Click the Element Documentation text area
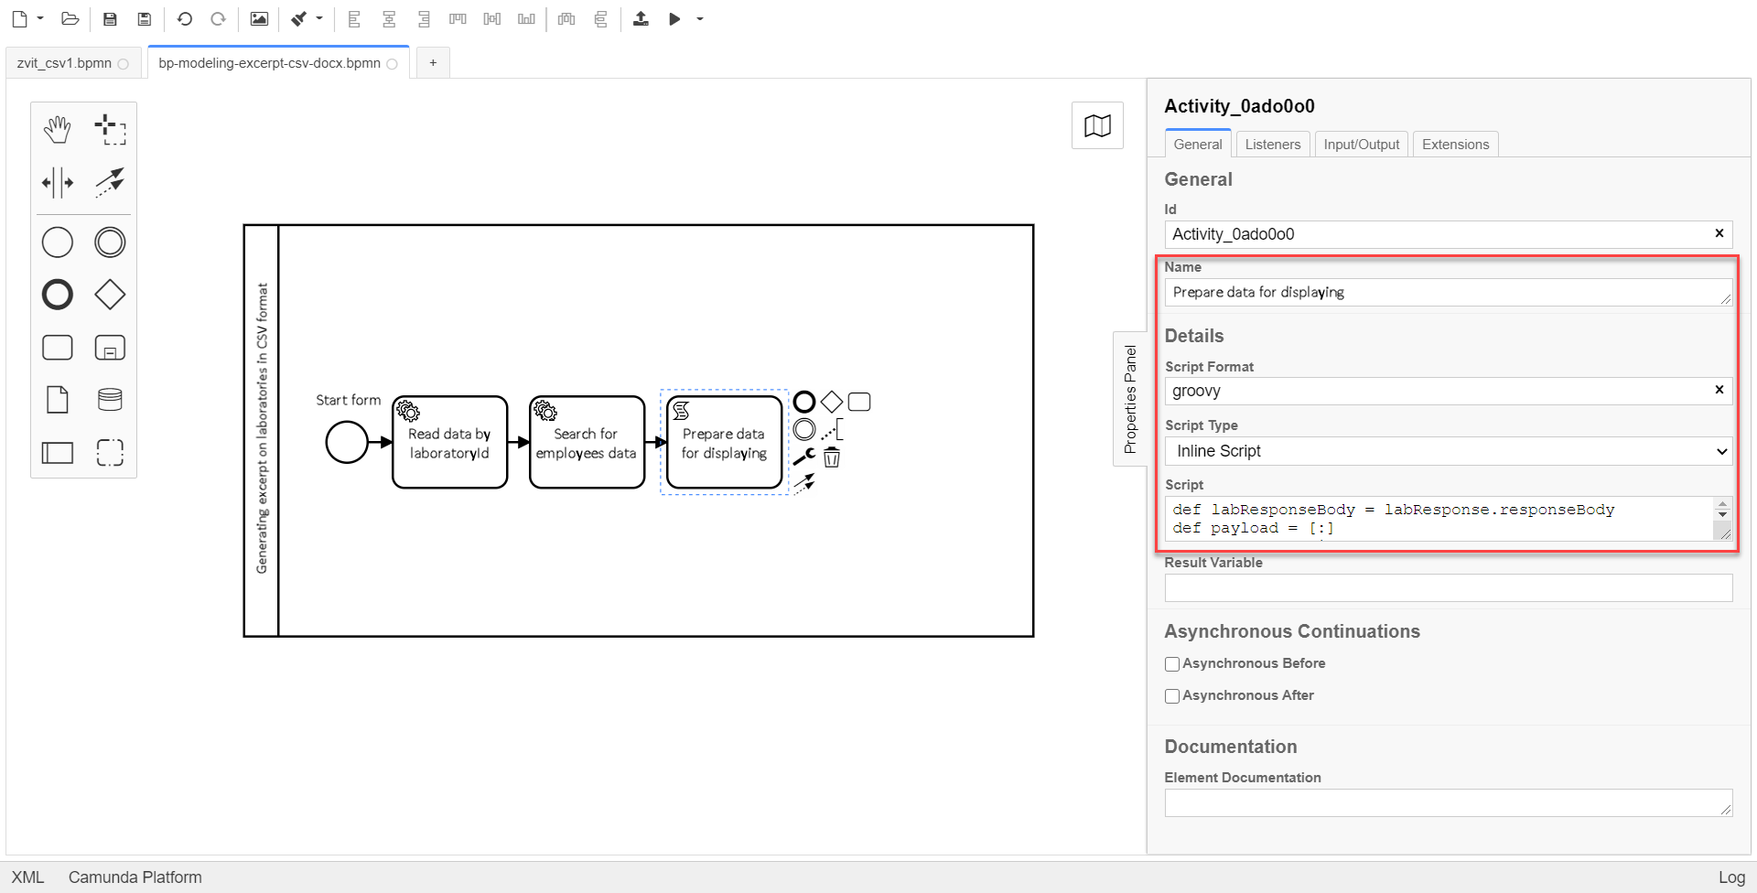1757x893 pixels. [1448, 802]
